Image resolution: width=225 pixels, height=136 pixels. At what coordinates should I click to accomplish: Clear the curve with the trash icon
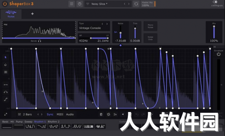coord(101,114)
